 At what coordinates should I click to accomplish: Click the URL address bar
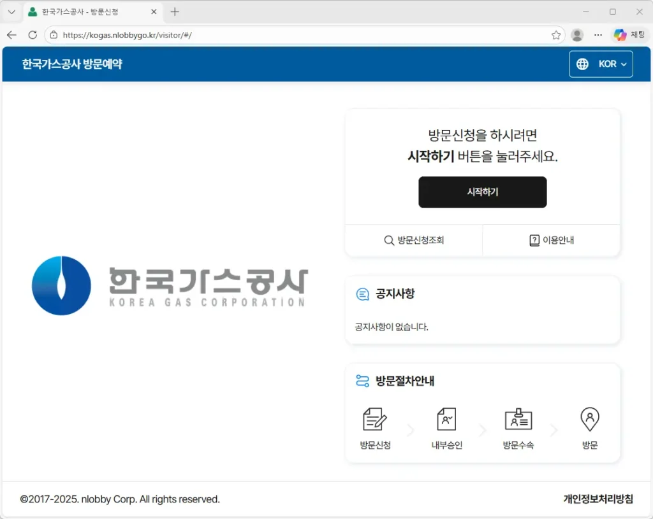pyautogui.click(x=300, y=35)
